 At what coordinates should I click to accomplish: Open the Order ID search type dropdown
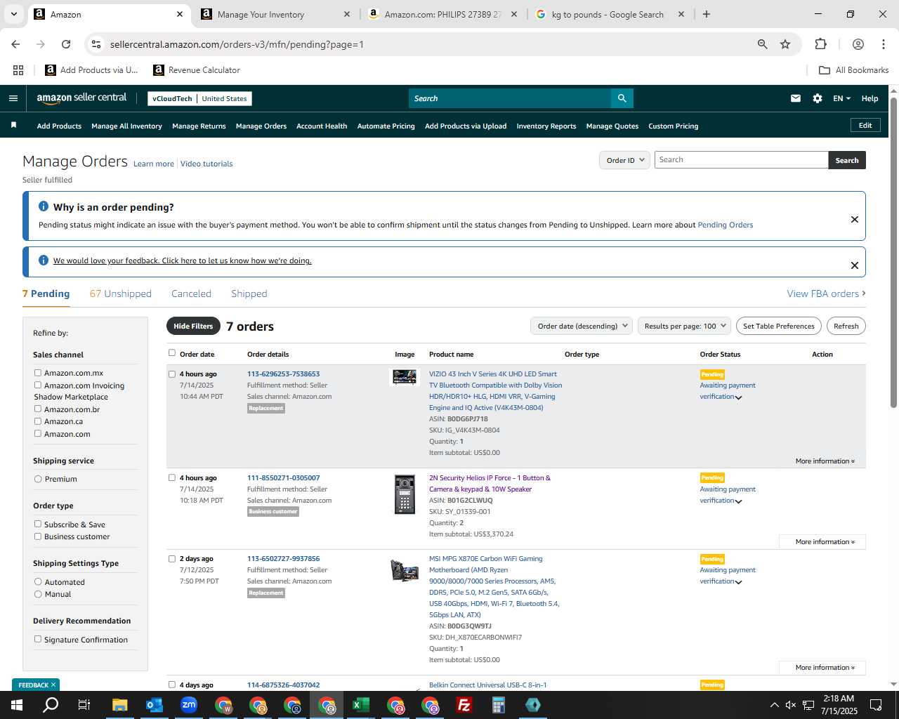pos(625,160)
